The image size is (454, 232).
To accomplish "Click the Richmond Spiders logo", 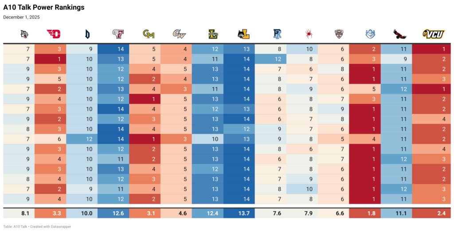I will pyautogui.click(x=309, y=34).
